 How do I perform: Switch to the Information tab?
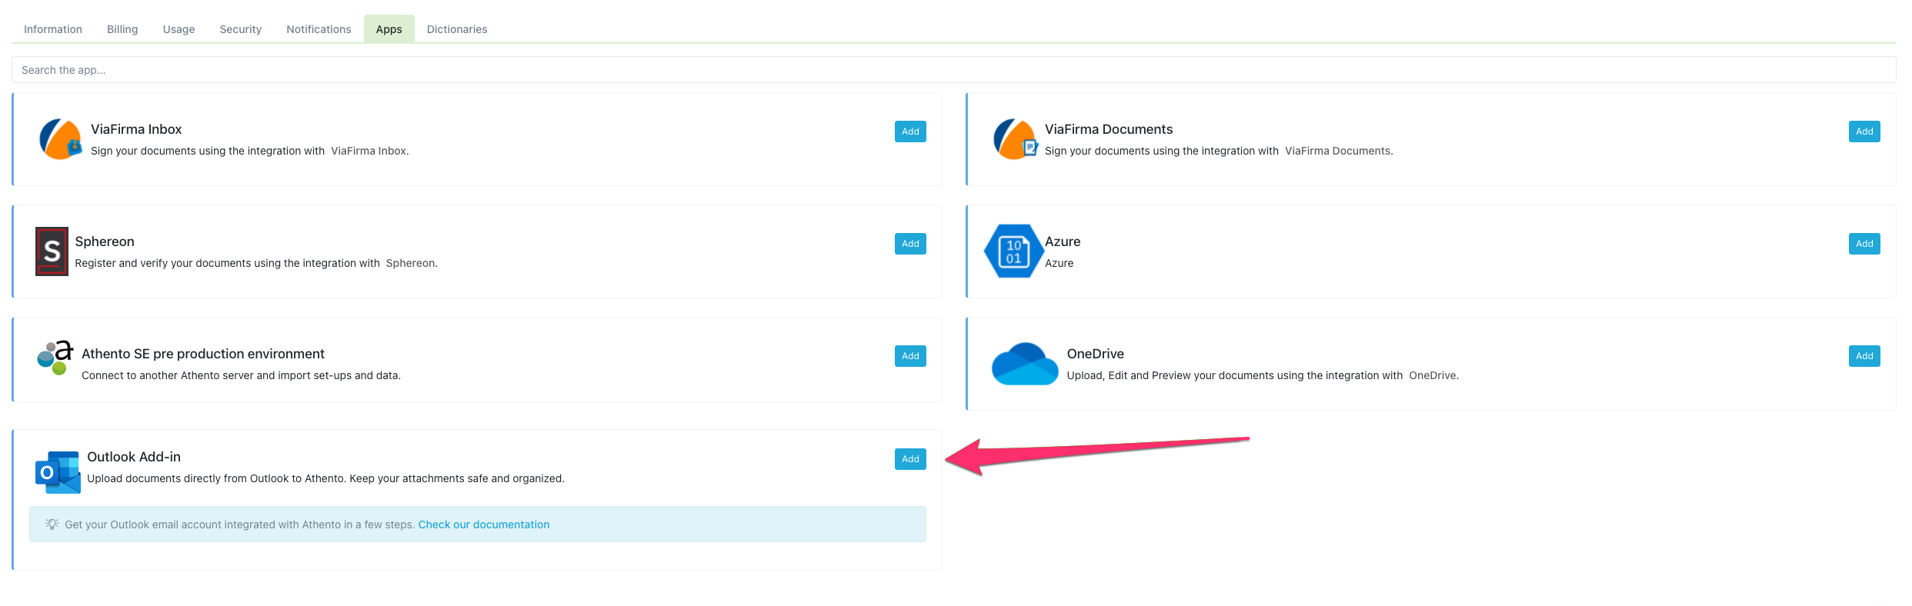click(x=53, y=29)
